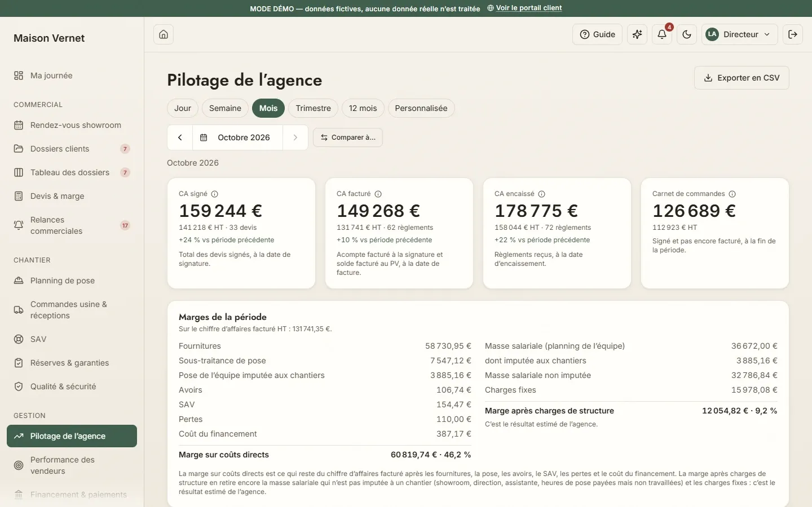Open Relances commerciales
812x507 pixels.
coord(72,225)
